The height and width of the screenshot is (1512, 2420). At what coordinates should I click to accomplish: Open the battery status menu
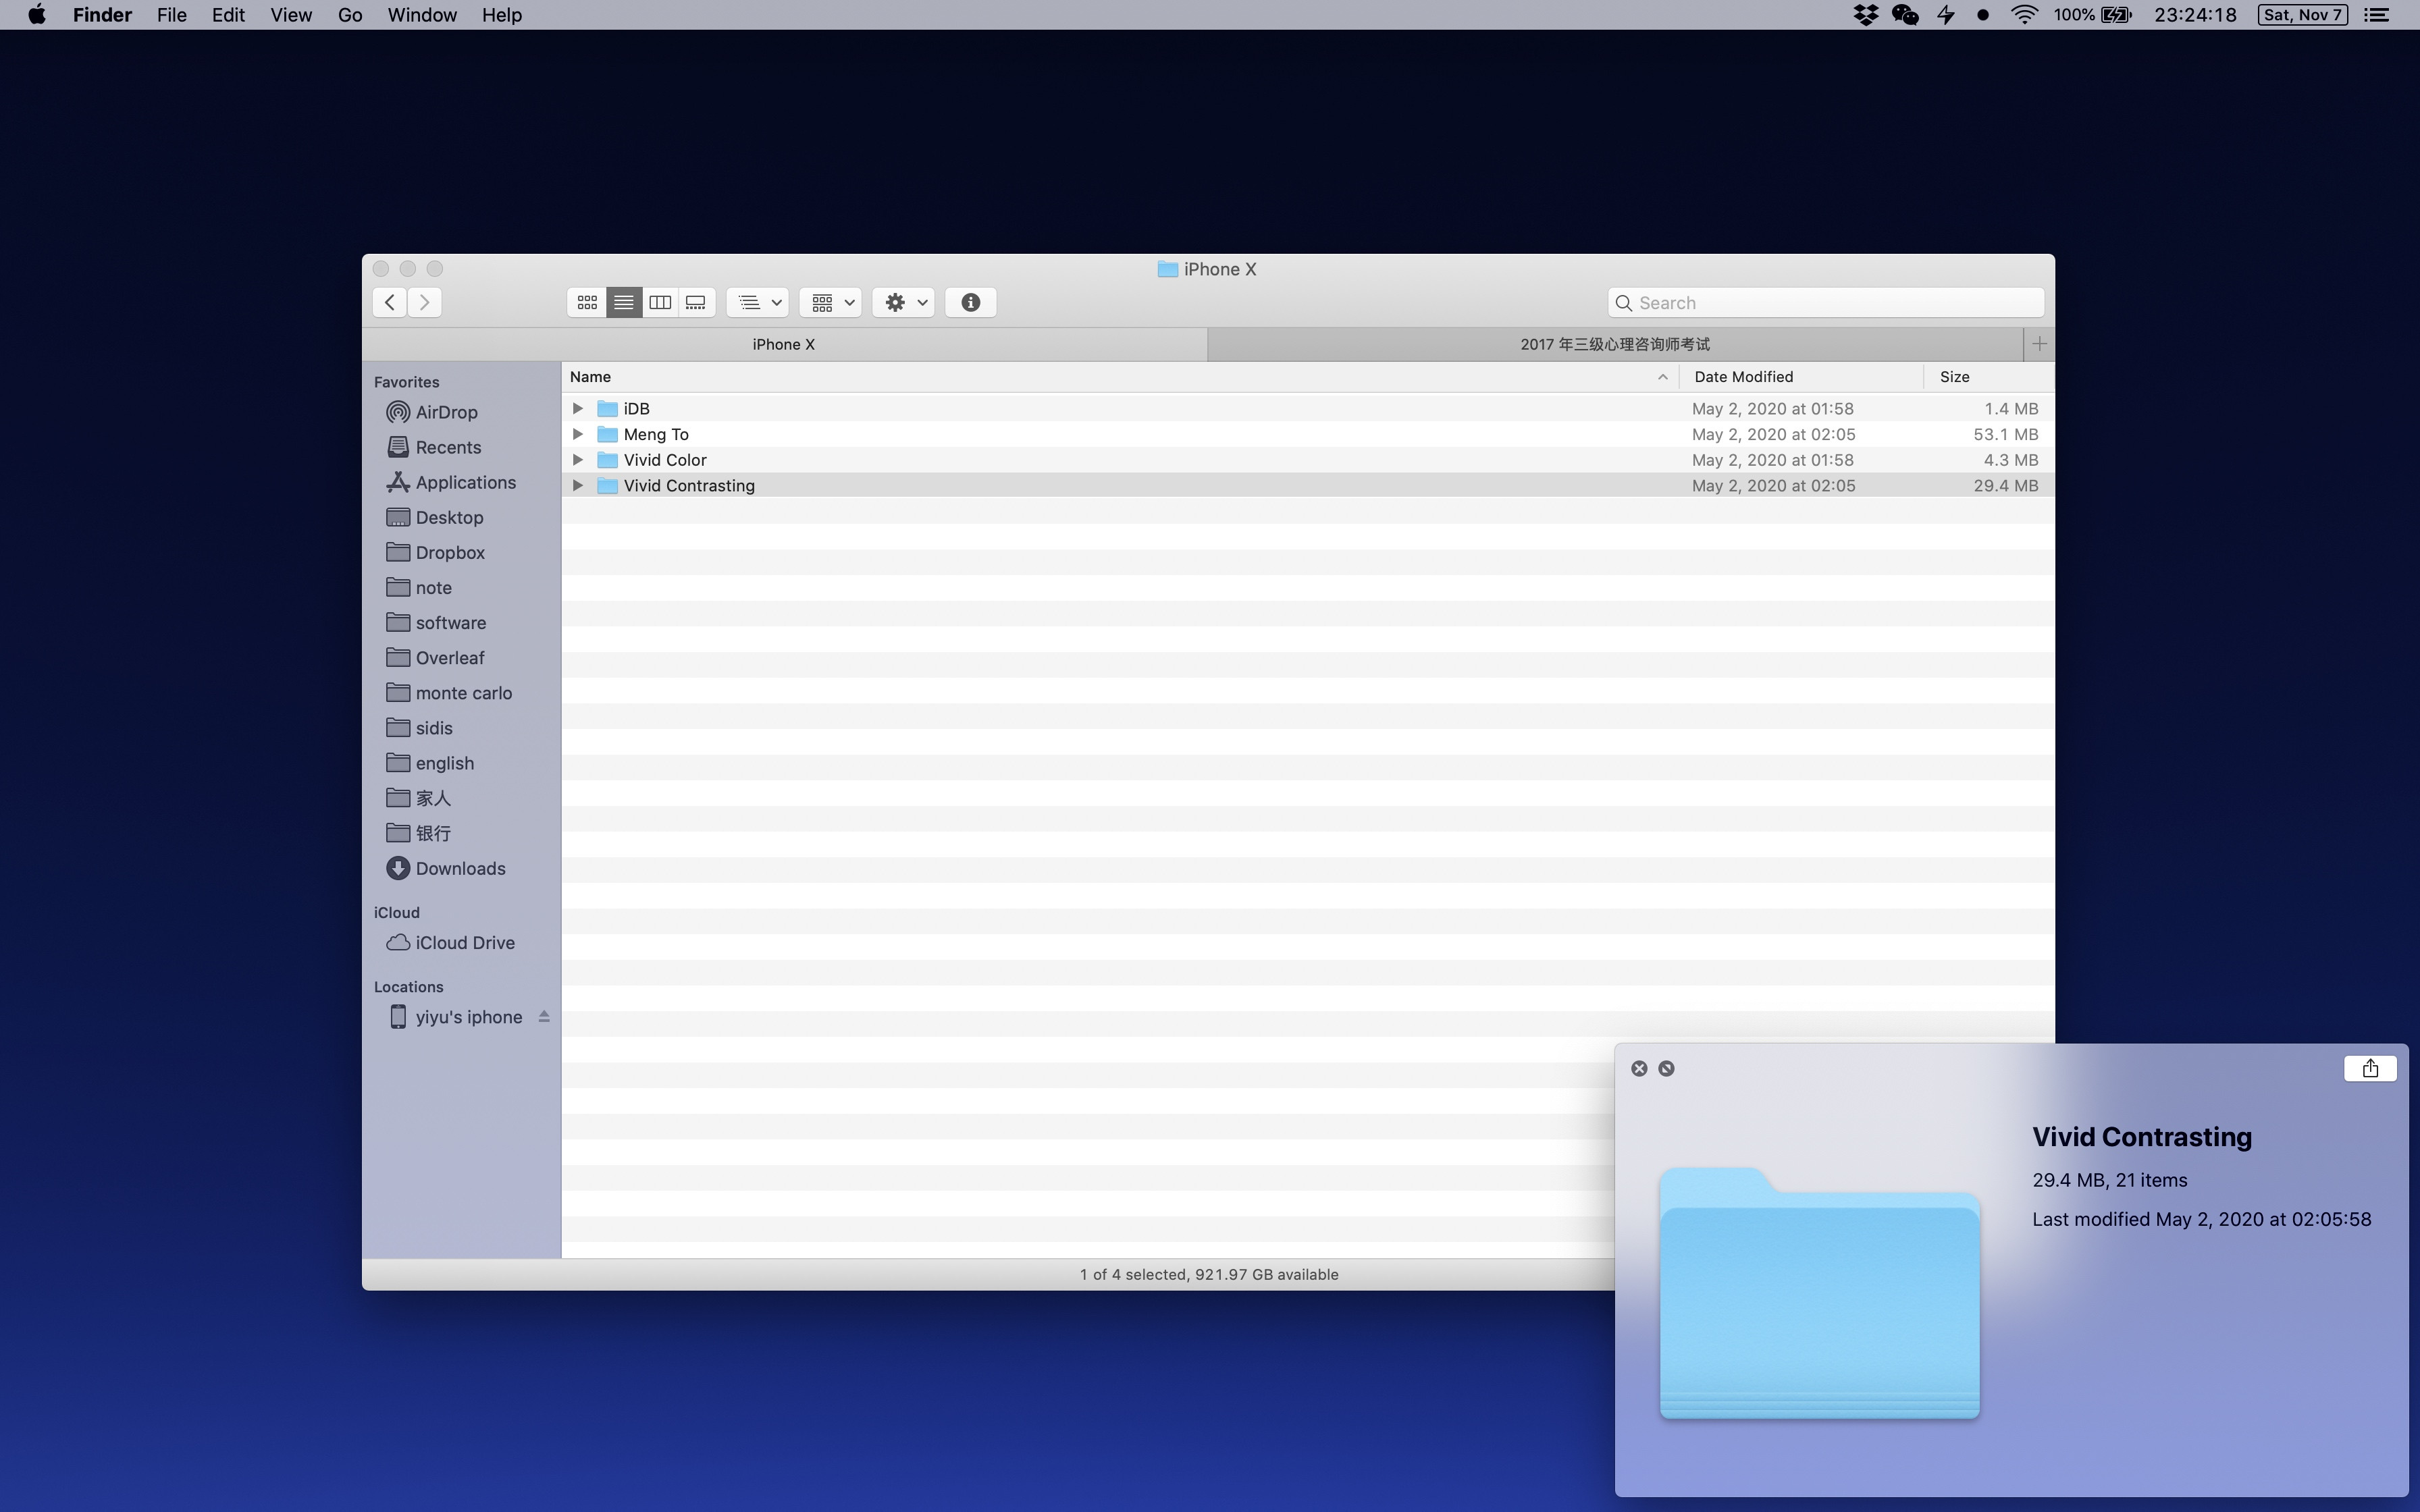2093,15
